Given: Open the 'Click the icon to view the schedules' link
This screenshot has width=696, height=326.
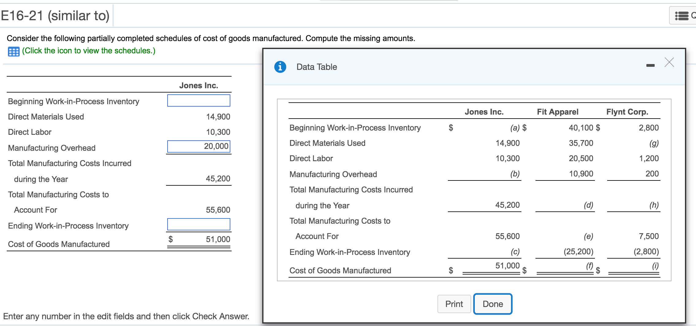Looking at the screenshot, I should (89, 51).
